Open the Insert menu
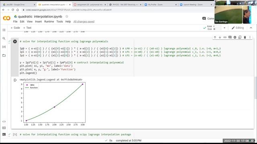The image size is (257, 144). [x=39, y=22]
